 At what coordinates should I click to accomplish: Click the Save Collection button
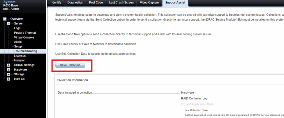(70, 65)
